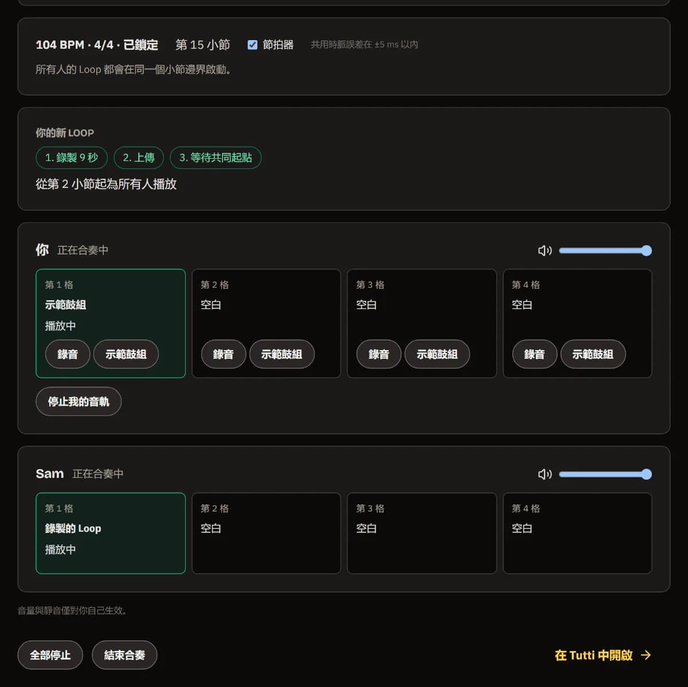Screen dimensions: 688x687
Task: Select Sam's 第 1 格 錄製的 Loop slot
Action: [x=111, y=533]
